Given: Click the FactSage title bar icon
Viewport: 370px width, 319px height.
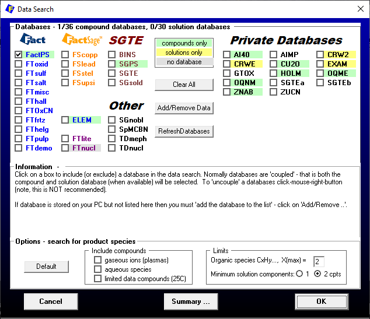Looking at the screenshot, I should (10, 9).
